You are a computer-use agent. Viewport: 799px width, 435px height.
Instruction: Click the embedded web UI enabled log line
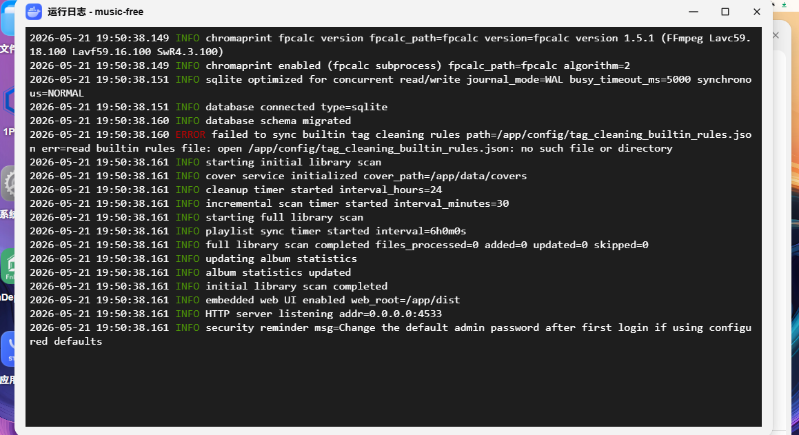(x=245, y=300)
